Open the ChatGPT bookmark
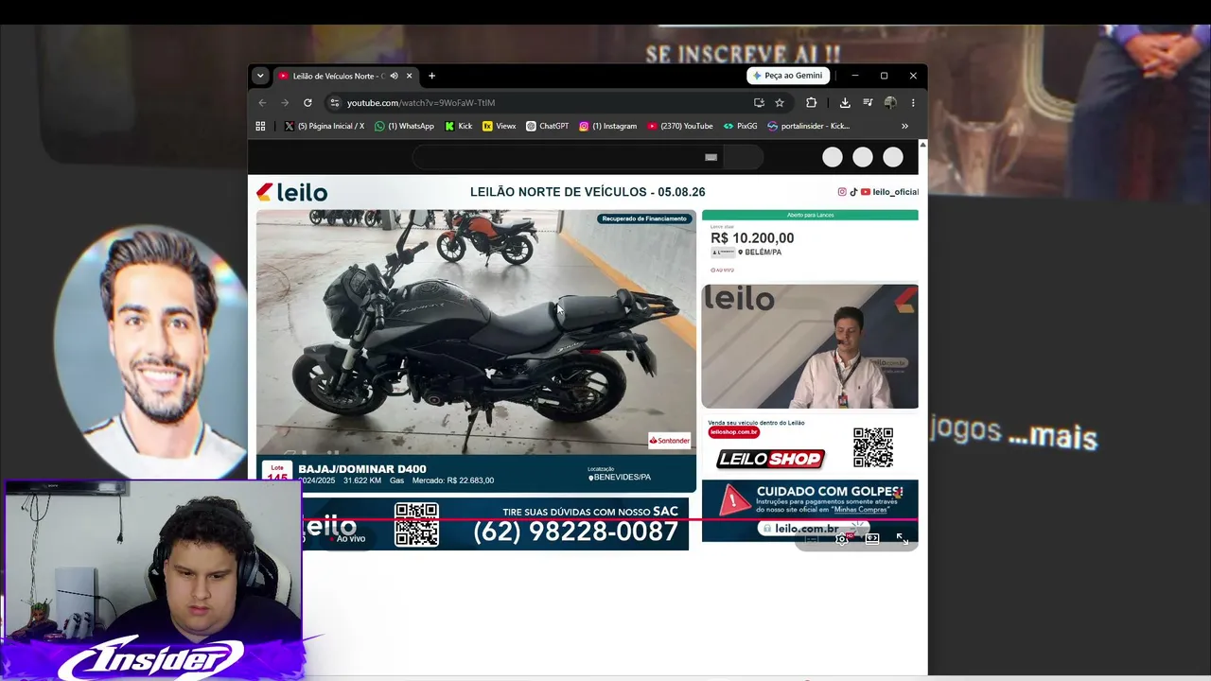 (x=548, y=126)
